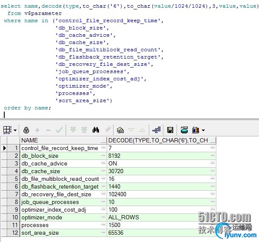The height and width of the screenshot is (242, 259).
Task: Open the ellipsis button beside job_queue_processes name
Action: [x=103, y=201]
